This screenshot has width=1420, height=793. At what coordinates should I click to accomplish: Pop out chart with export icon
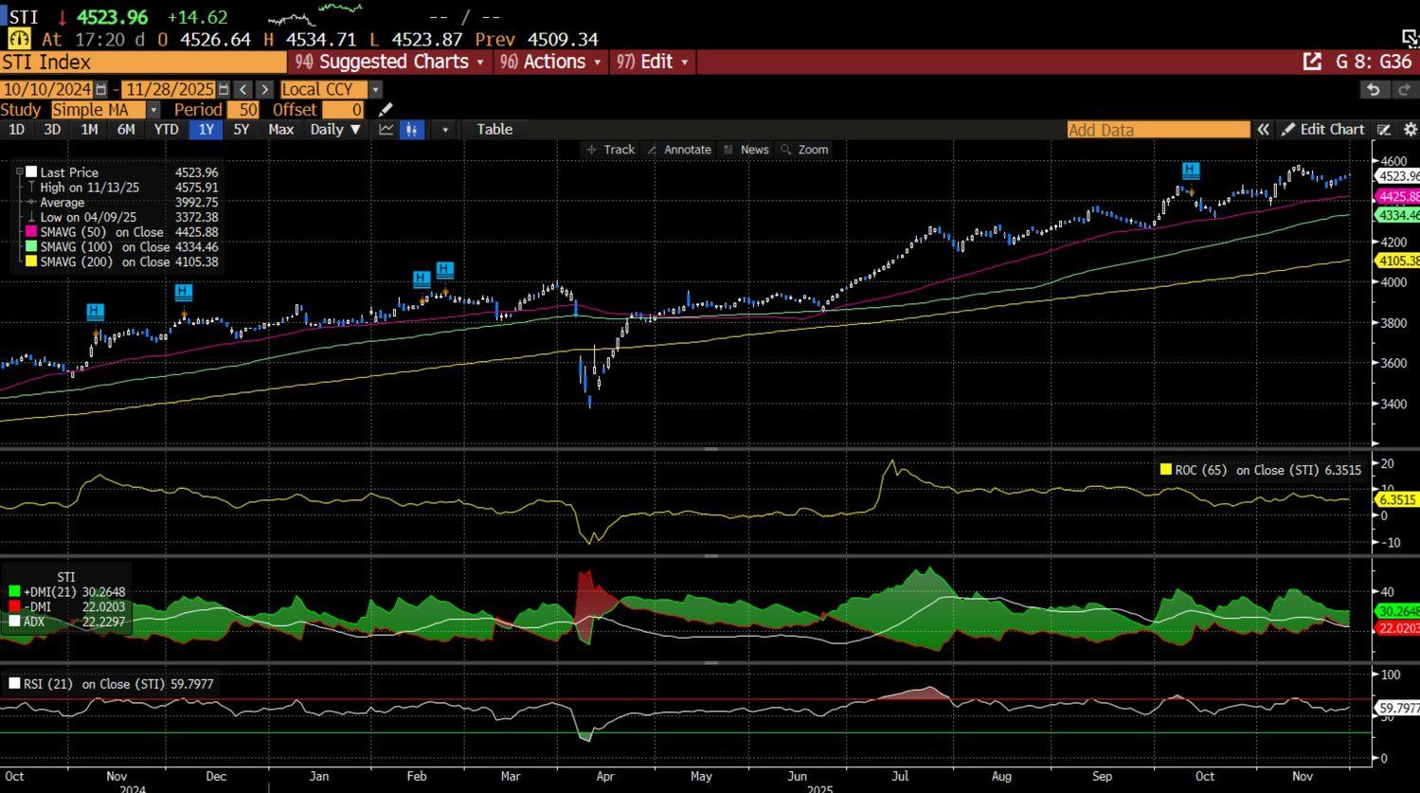pos(1312,62)
